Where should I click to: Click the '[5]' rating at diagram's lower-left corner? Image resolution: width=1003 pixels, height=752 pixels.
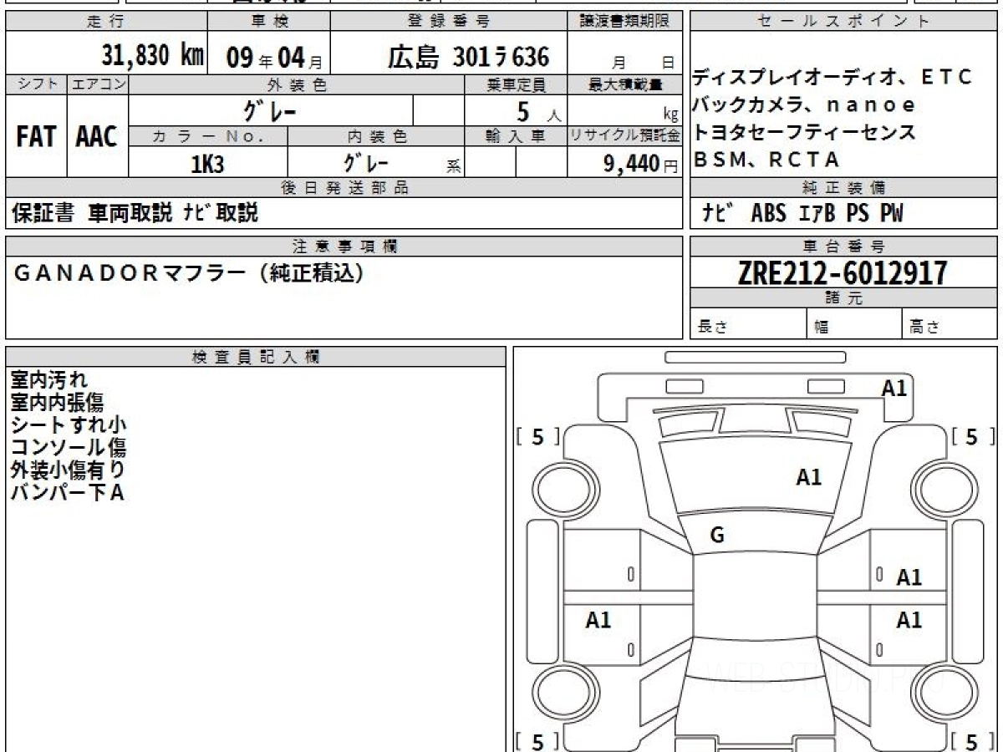[x=538, y=741]
